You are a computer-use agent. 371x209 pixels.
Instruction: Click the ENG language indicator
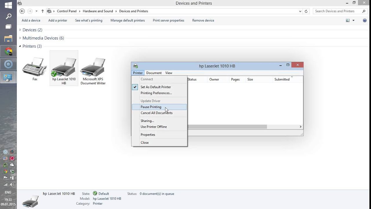(8, 192)
